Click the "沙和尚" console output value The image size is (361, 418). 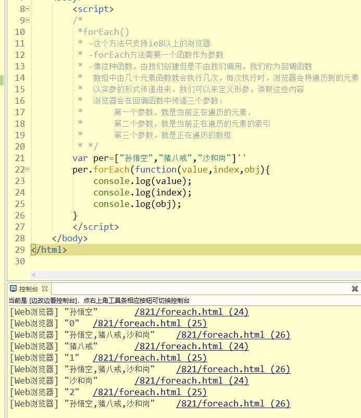(x=81, y=380)
